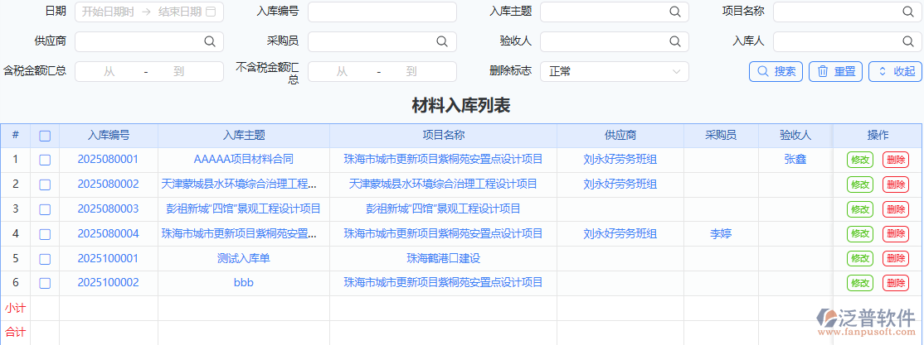Click the 入库编号 column header
The height and width of the screenshot is (345, 924).
point(109,135)
